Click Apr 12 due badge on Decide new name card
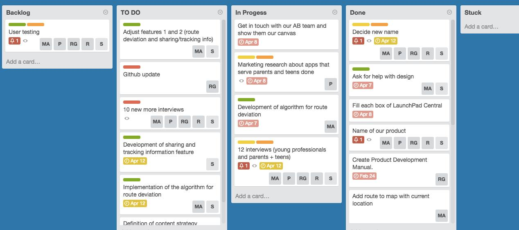 pos(386,41)
